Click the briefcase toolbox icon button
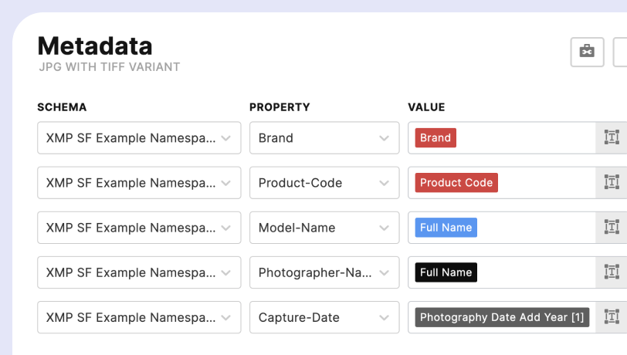Viewport: 627px width, 355px height. coord(587,52)
